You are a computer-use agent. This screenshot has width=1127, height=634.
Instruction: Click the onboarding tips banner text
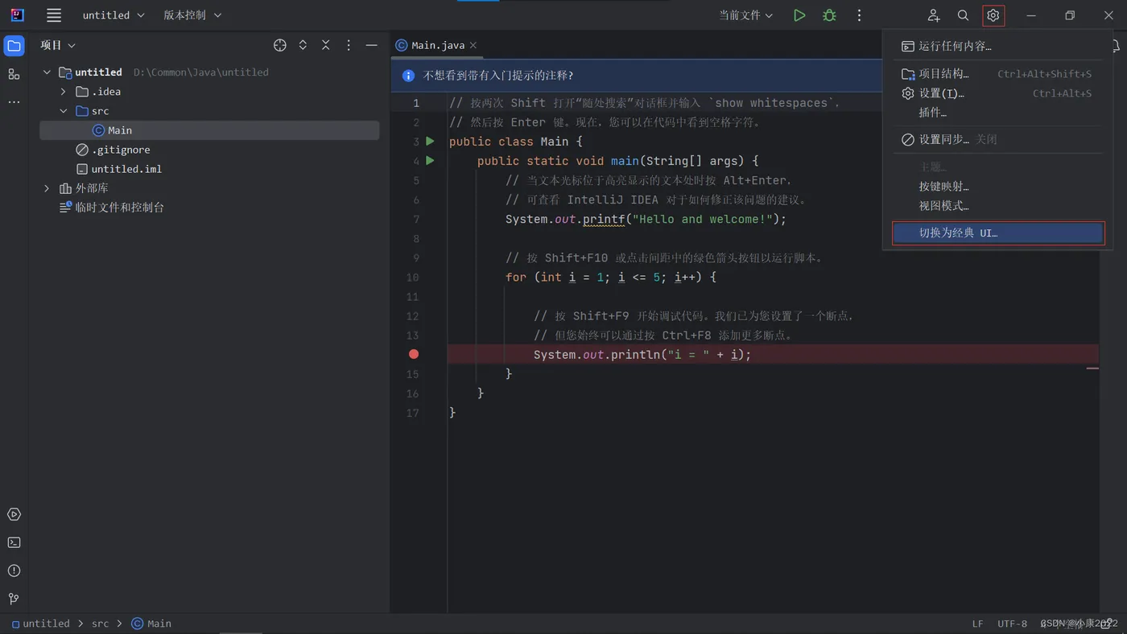pos(498,76)
